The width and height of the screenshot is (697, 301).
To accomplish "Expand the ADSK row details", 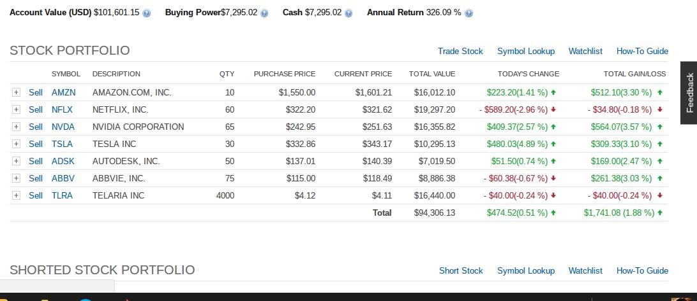I will pos(17,161).
